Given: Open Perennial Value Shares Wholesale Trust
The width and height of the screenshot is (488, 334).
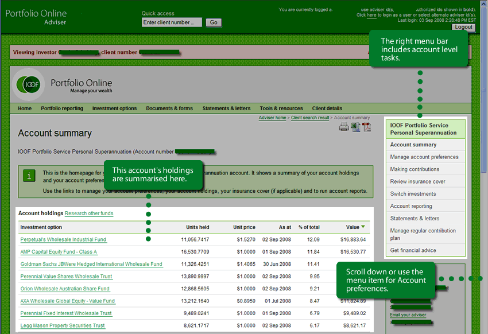Looking at the screenshot, I should coord(66,277).
